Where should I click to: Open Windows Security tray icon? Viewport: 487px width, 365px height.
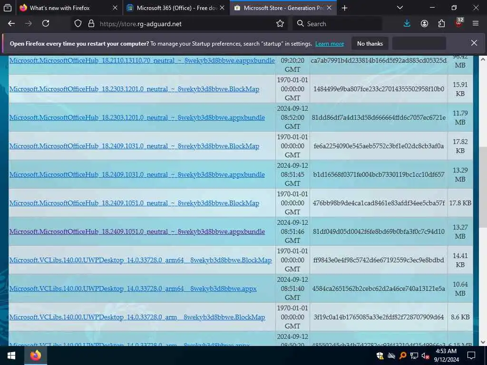pos(380,355)
